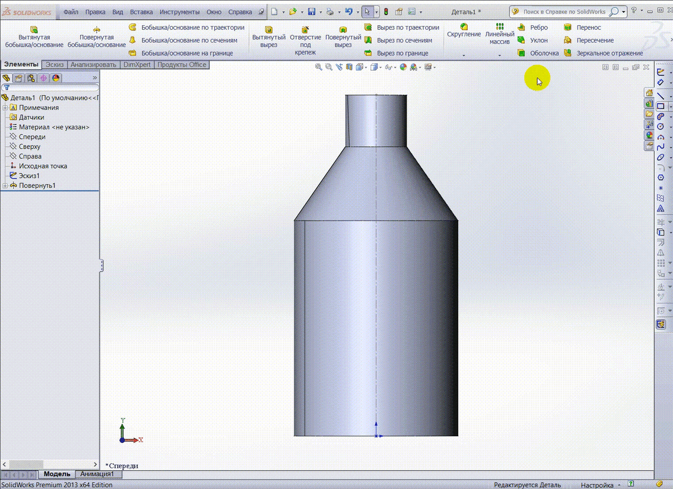Viewport: 673px width, 489px height.
Task: Select the Пересечение tool
Action: (x=588, y=40)
